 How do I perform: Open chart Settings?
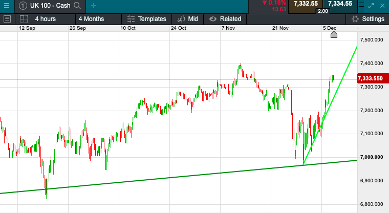[367, 19]
